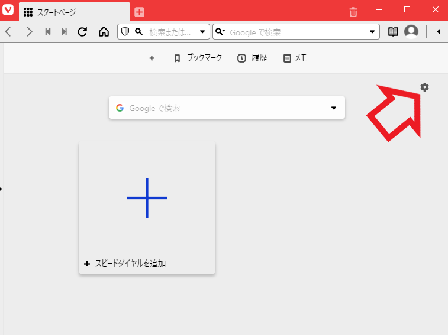This screenshot has width=448, height=335.
Task: Click the blue plus speed dial tile
Action: 147,198
